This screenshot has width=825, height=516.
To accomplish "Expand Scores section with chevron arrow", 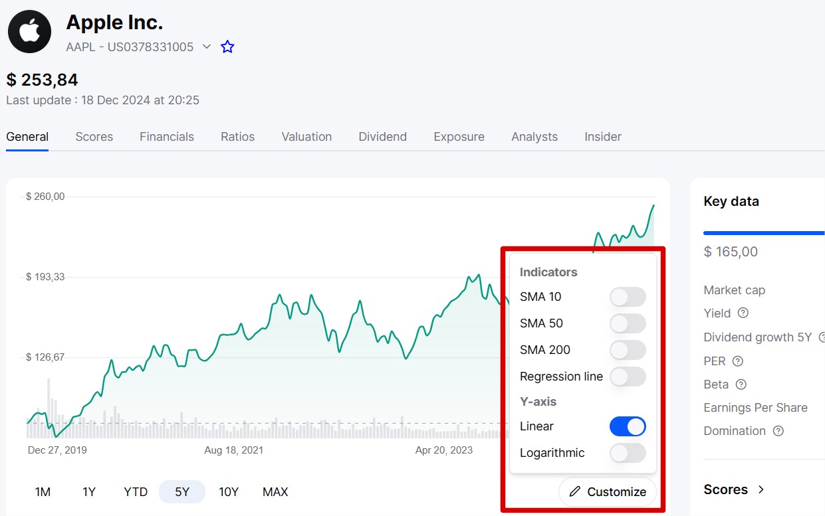I will point(761,489).
